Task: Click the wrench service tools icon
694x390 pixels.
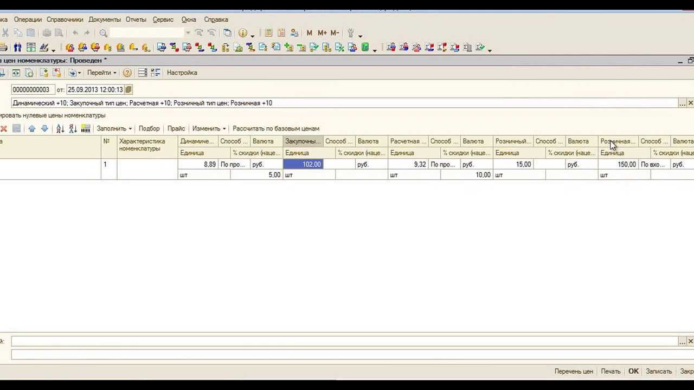Action: point(351,33)
